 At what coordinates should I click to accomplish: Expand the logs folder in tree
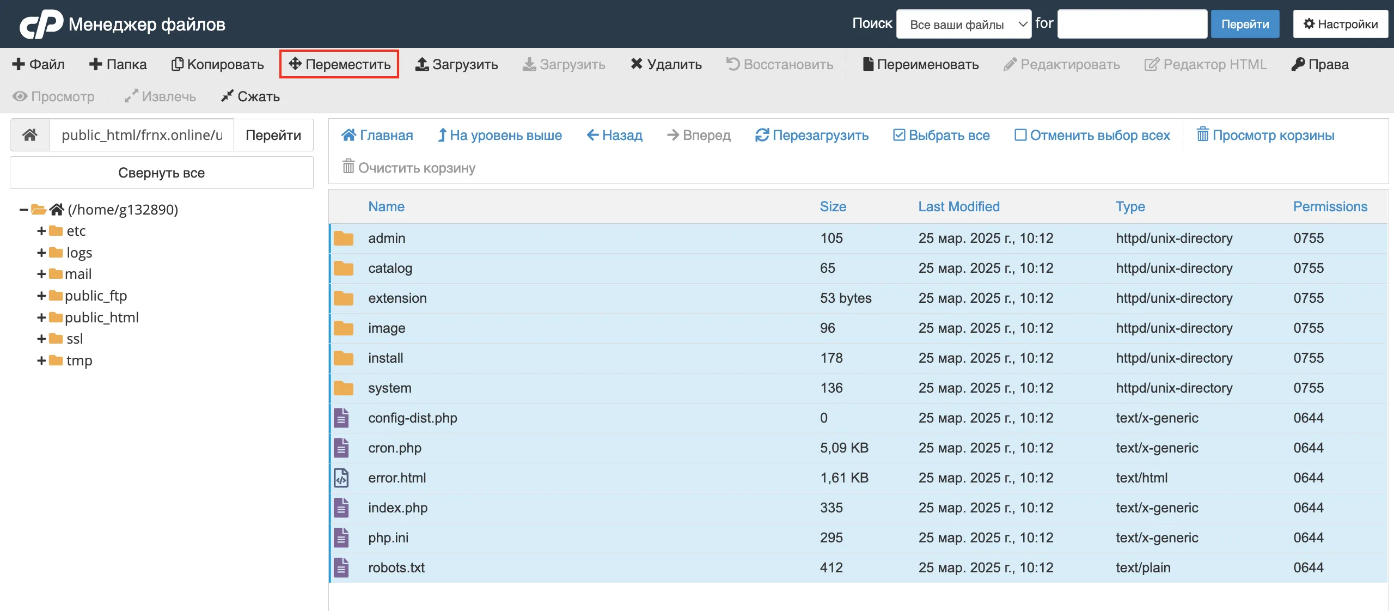(x=41, y=253)
